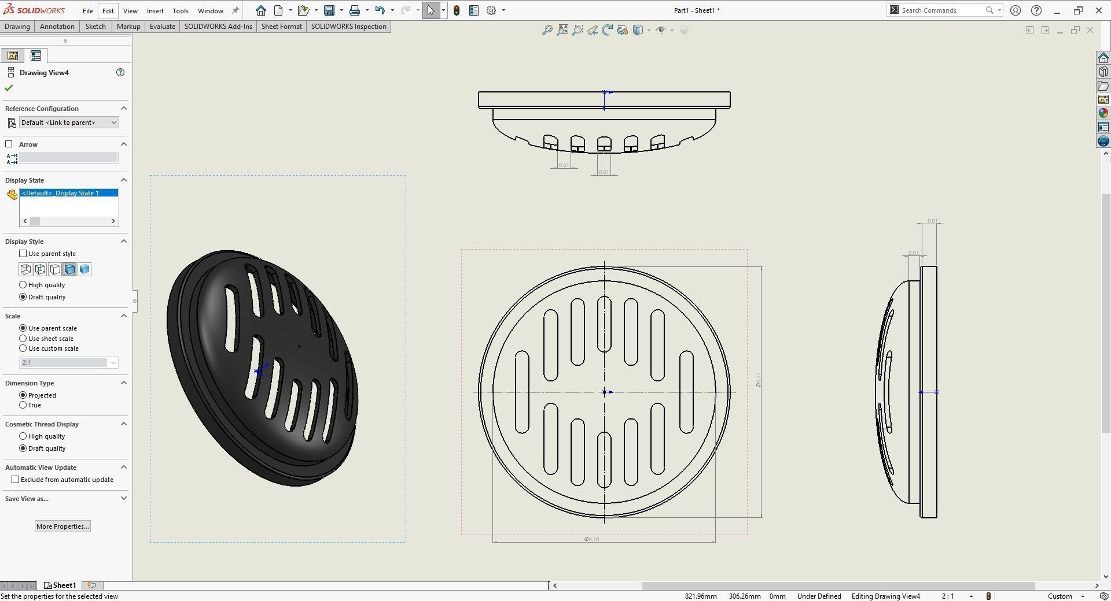Click the Rotate View icon

608,30
